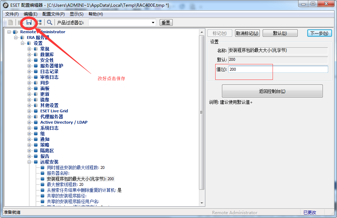This screenshot has width=337, height=218.
Task: Click the Save toolbar icon
Action: click(29, 22)
